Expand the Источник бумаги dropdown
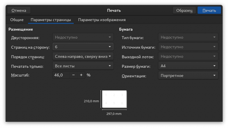228x128 pixels. (188, 47)
